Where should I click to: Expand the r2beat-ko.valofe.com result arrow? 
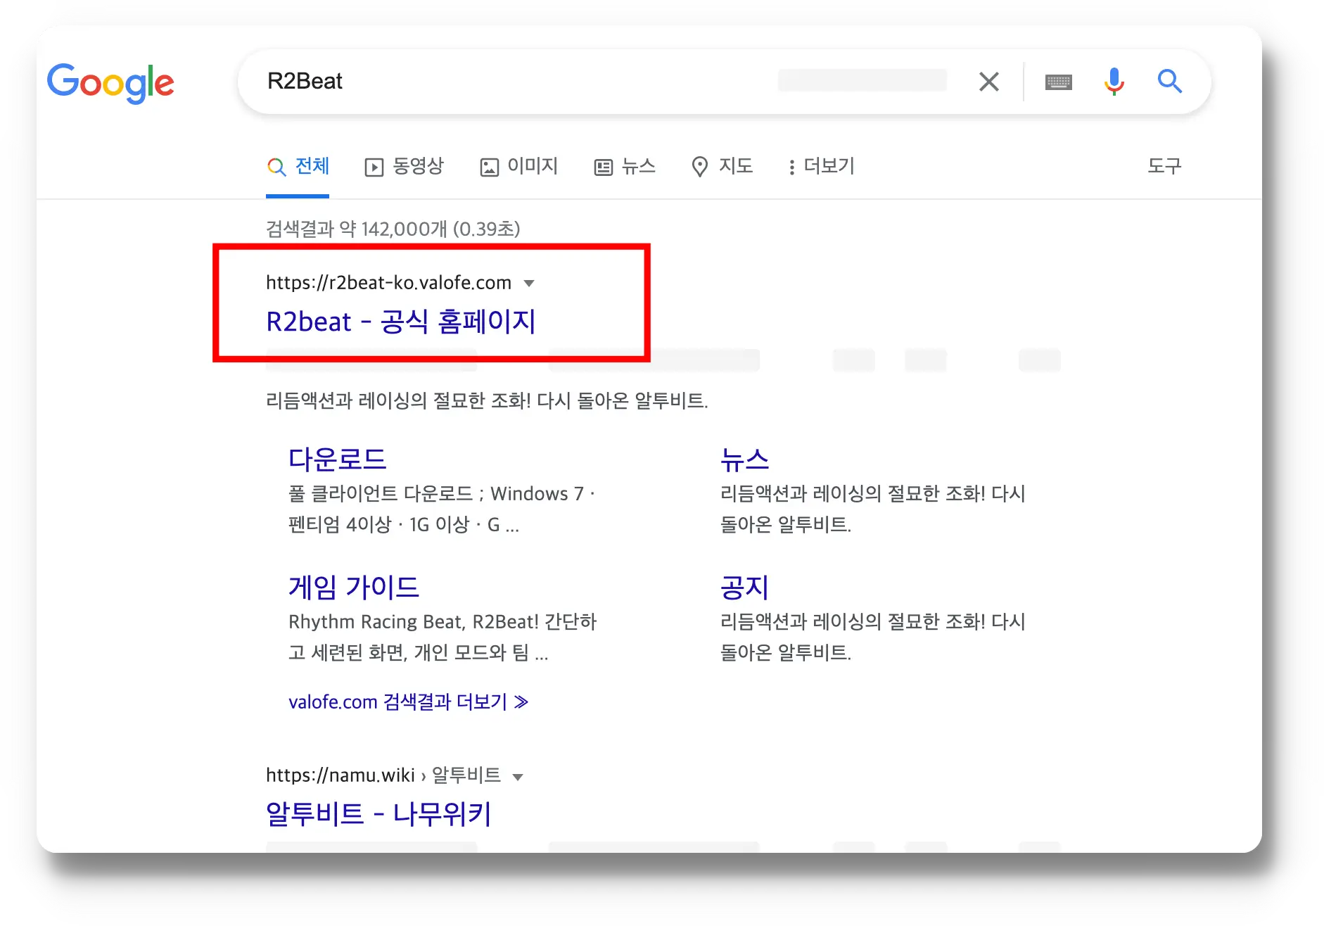tap(529, 284)
